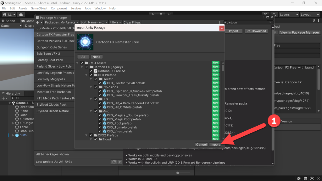This screenshot has width=322, height=181.
Task: Open the magnifier search icon beside Layers
Action: (x=274, y=14)
